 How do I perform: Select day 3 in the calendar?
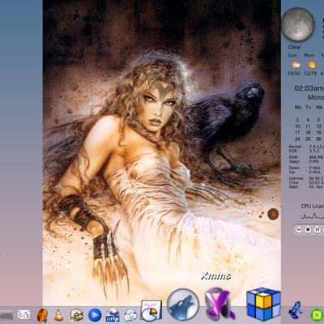(x=297, y=120)
